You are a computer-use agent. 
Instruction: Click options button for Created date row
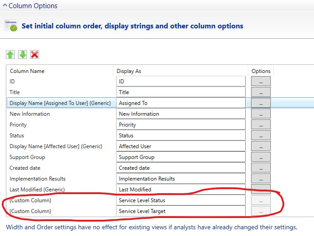(261, 168)
